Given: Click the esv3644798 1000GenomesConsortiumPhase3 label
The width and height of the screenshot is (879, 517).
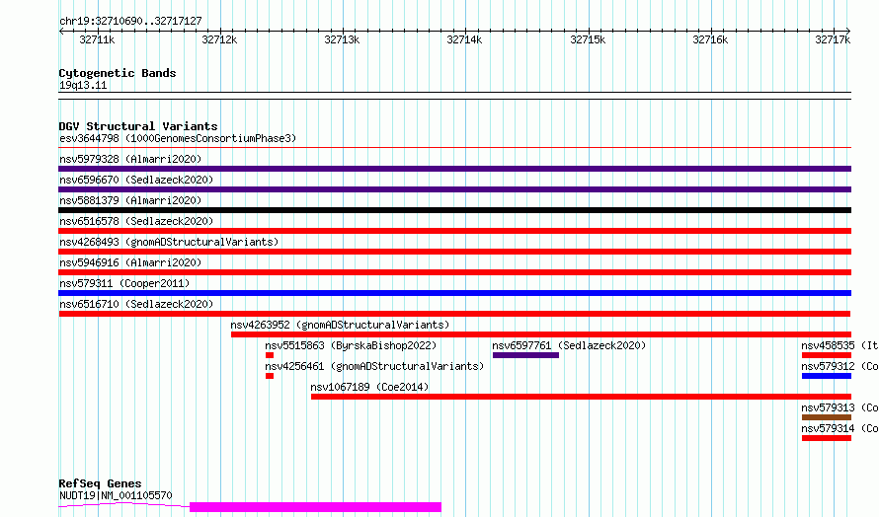Looking at the screenshot, I should click(x=178, y=138).
